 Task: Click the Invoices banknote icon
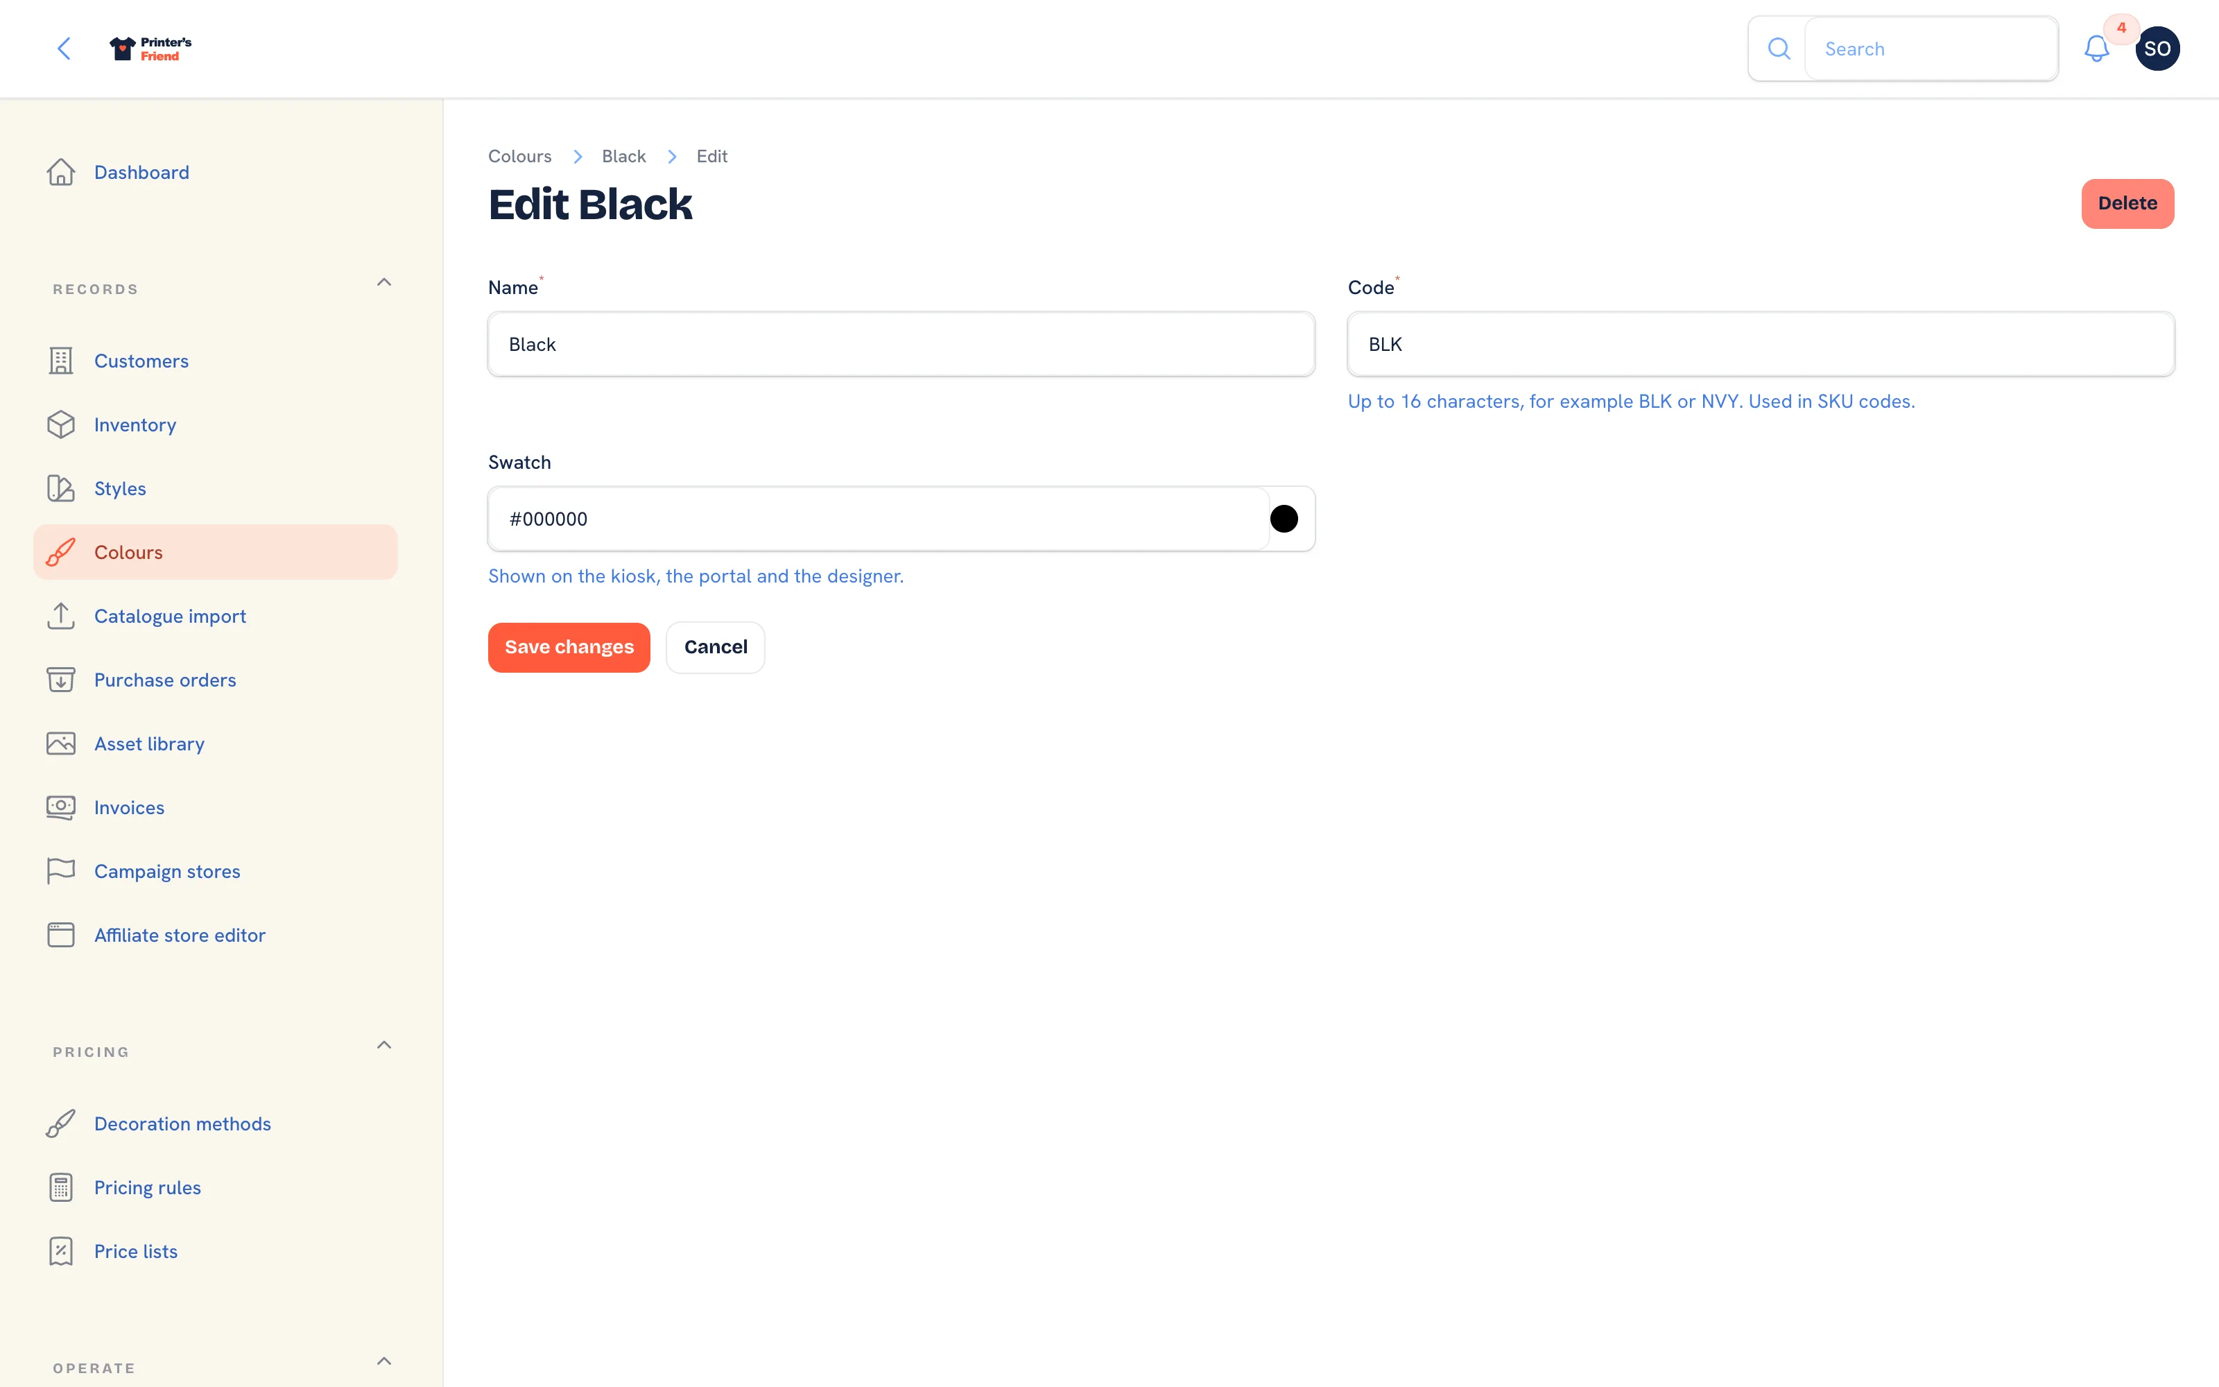pyautogui.click(x=60, y=807)
